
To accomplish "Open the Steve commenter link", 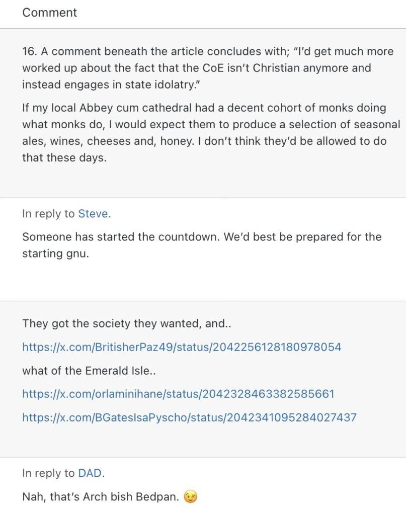I will (93, 214).
